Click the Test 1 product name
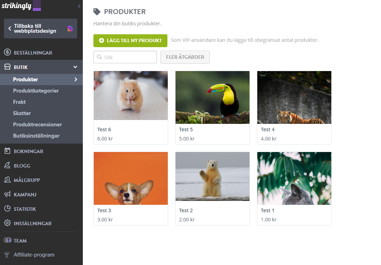Image resolution: width=381 pixels, height=265 pixels. [x=267, y=210]
